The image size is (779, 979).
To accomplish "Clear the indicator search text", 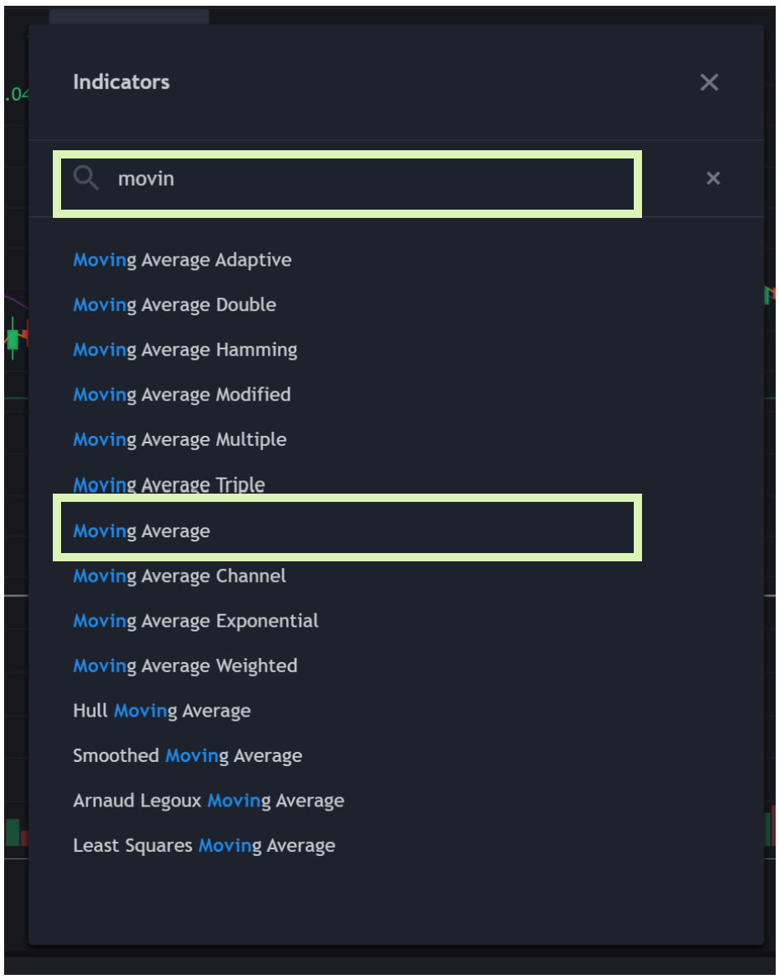I will point(713,178).
